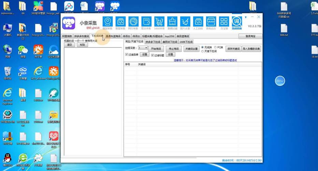Open the 360安全浏览器 desktop icon
This screenshot has width=318, height=171.
23,162
